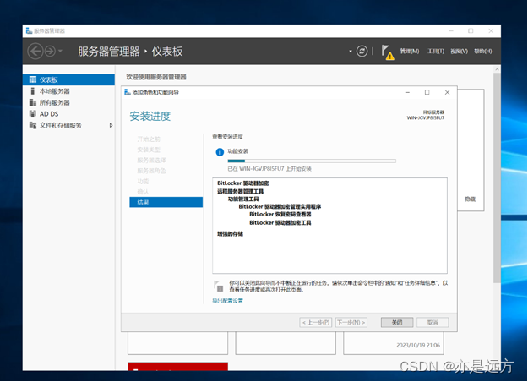Click the 隐藏 link behind the wizard

(x=470, y=199)
